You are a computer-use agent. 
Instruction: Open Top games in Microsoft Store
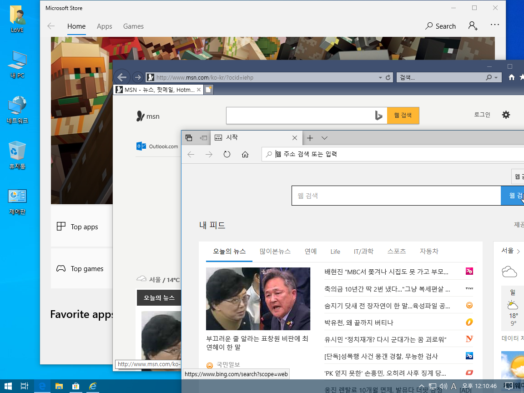[x=81, y=268]
